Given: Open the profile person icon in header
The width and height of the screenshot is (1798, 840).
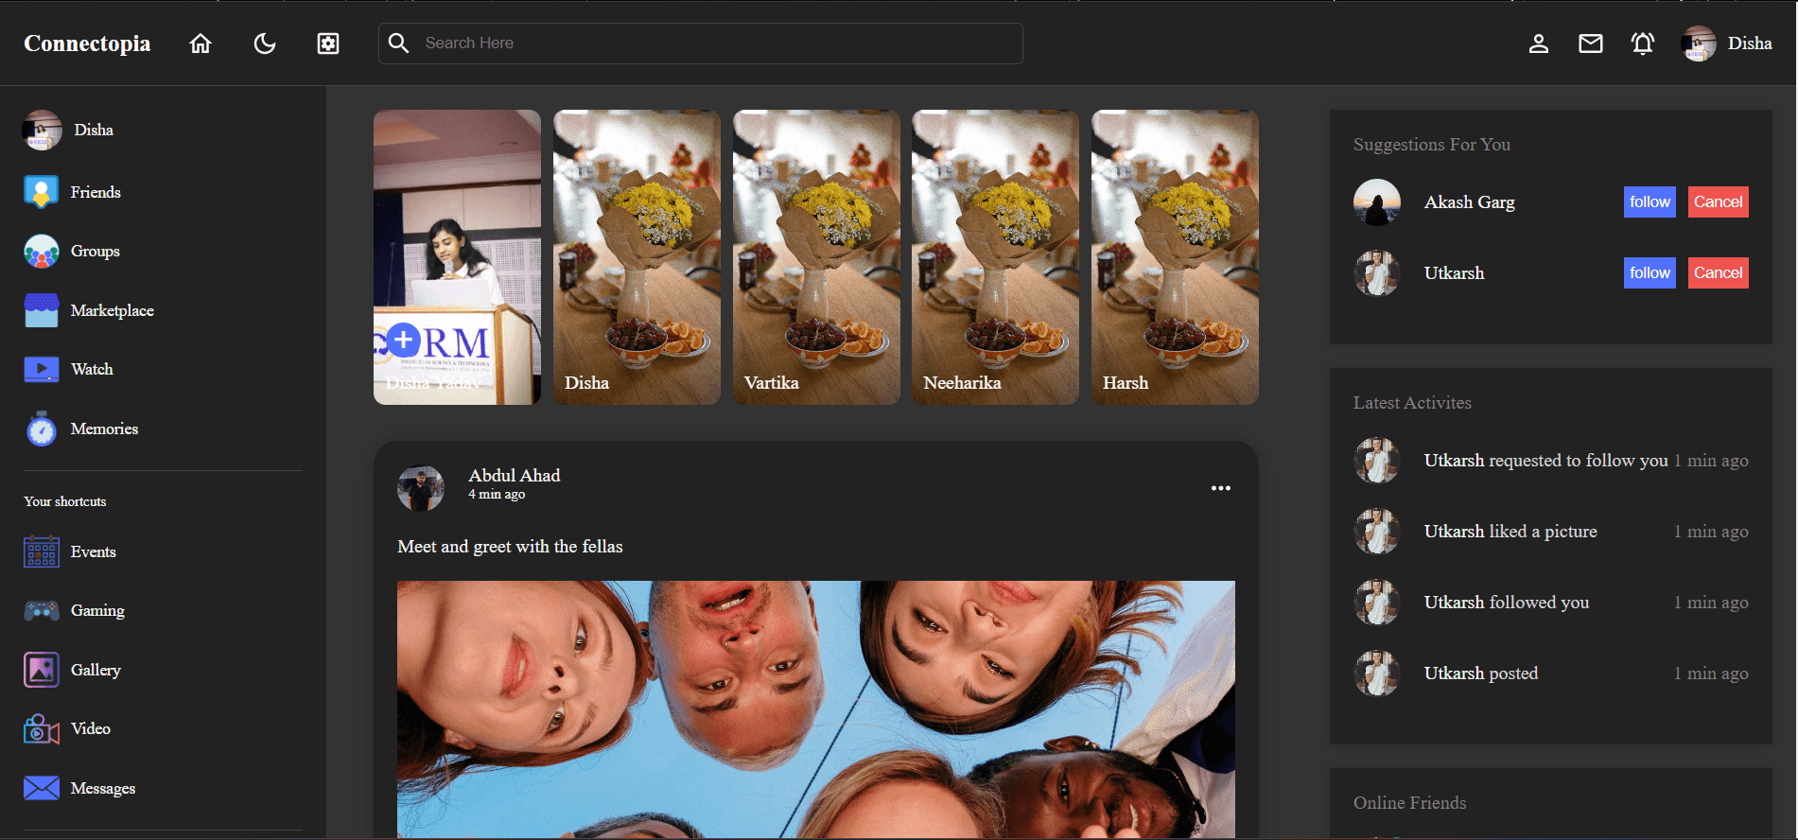Looking at the screenshot, I should click(x=1539, y=44).
